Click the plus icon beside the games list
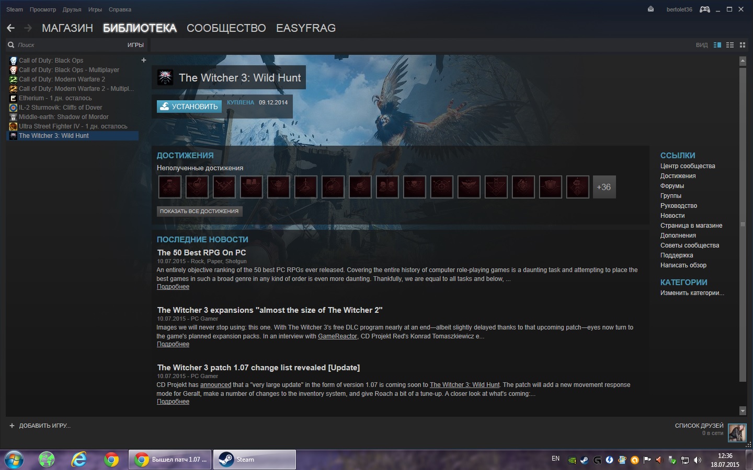753x470 pixels. tap(144, 60)
